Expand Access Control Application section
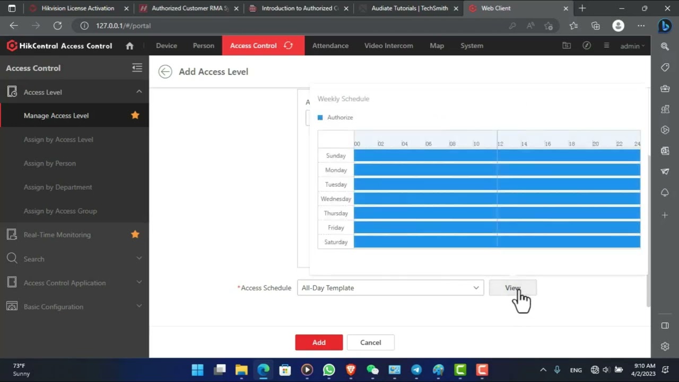Image resolution: width=679 pixels, height=382 pixels. coord(139,282)
